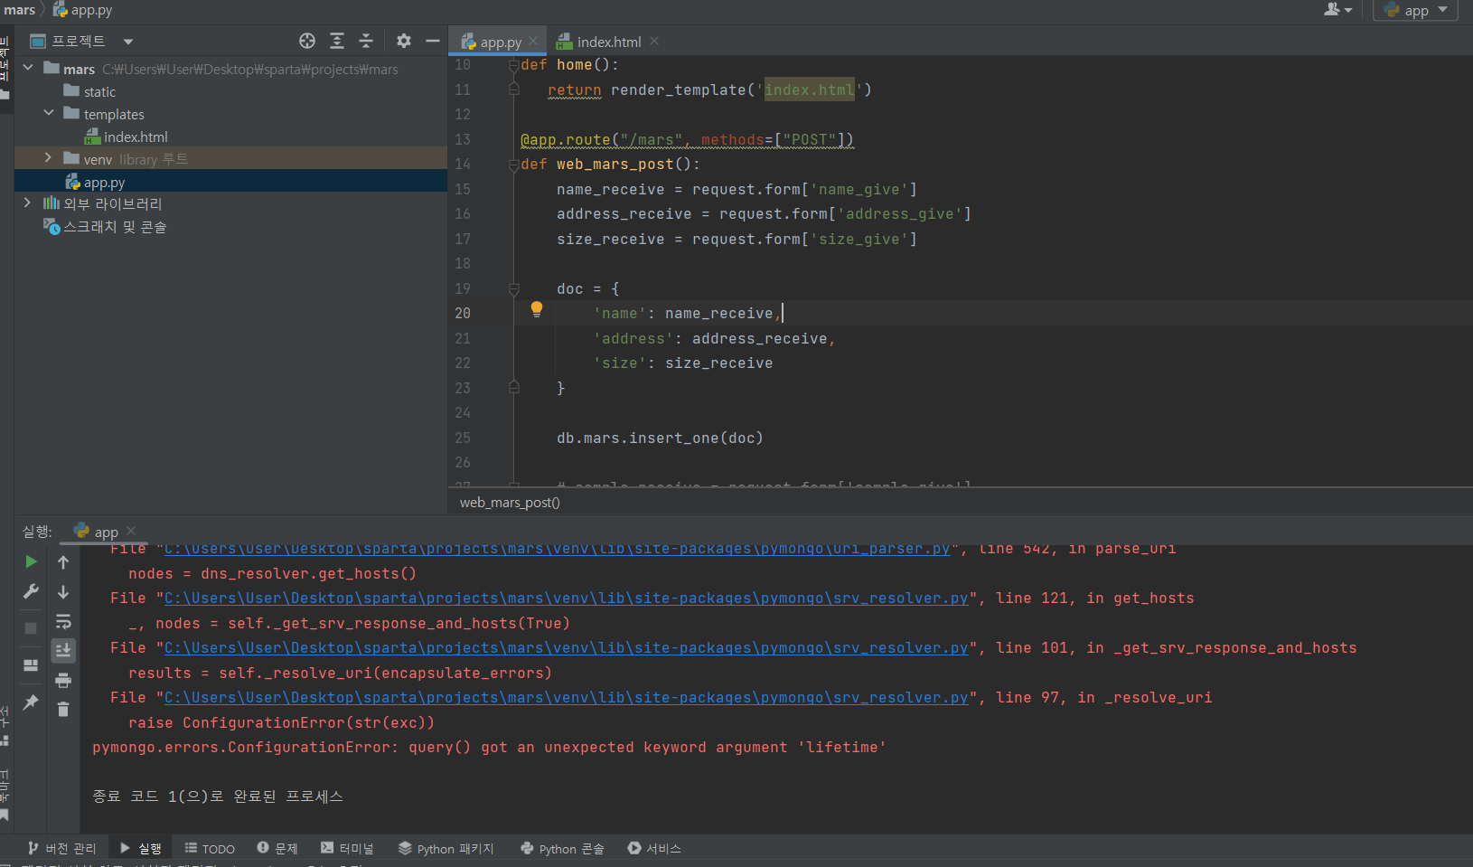Viewport: 1473px width, 867px height.
Task: Open run configuration wrench icon
Action: click(x=31, y=591)
